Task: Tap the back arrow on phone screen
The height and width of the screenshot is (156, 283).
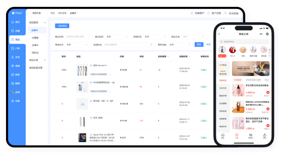Action: pyautogui.click(x=219, y=34)
